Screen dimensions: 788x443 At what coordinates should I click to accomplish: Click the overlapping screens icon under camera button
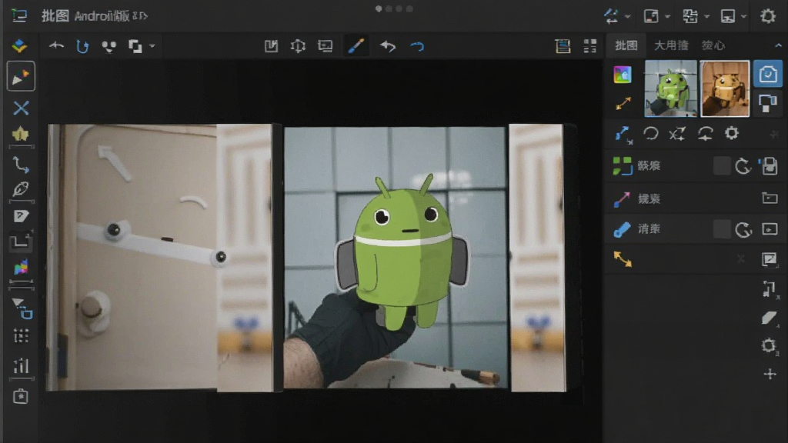(768, 104)
